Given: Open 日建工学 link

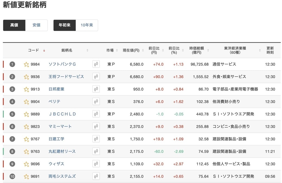Looking at the screenshot, I should coord(56,139).
